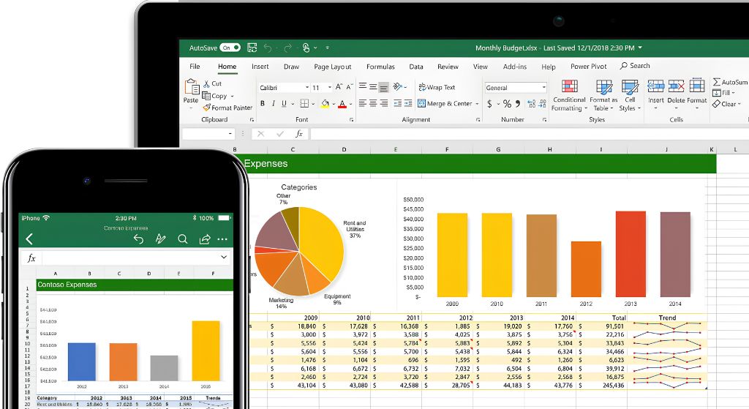Click the Increase Indent icon

click(408, 103)
